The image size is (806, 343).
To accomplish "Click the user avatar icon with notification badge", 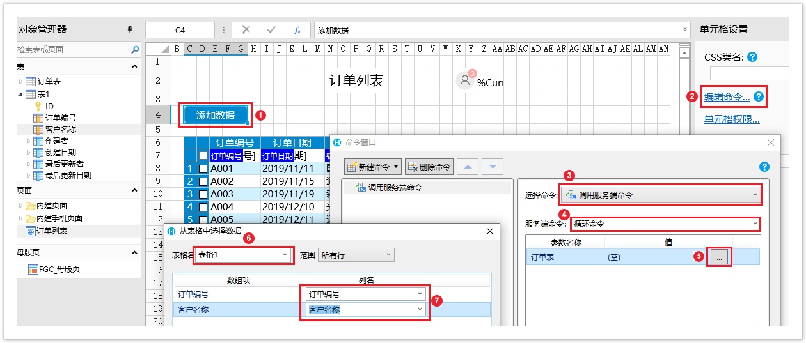I will pyautogui.click(x=464, y=80).
